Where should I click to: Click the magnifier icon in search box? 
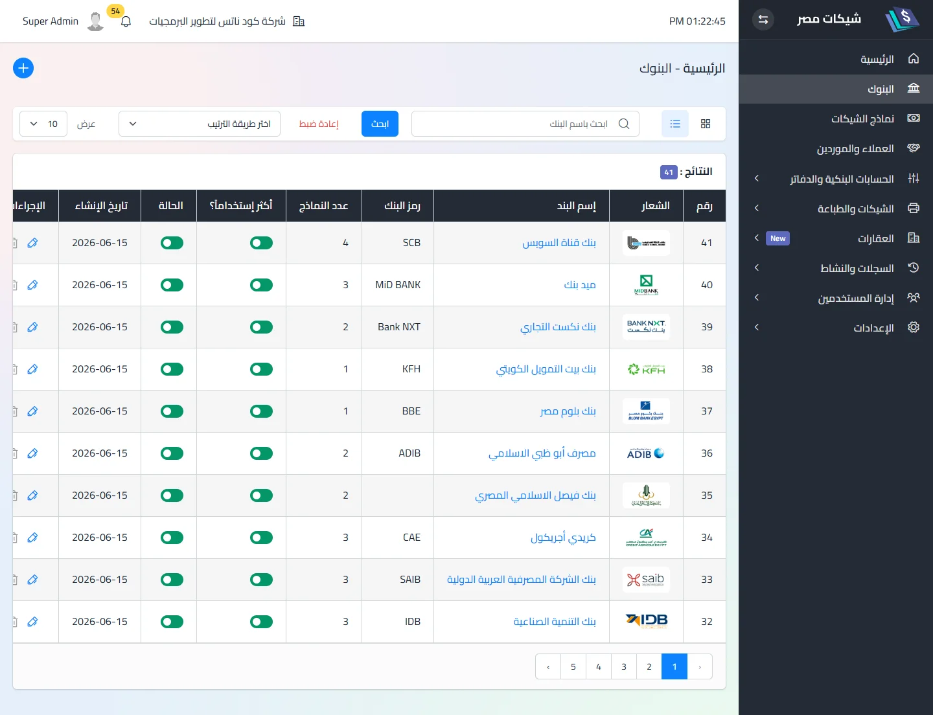[x=624, y=124]
